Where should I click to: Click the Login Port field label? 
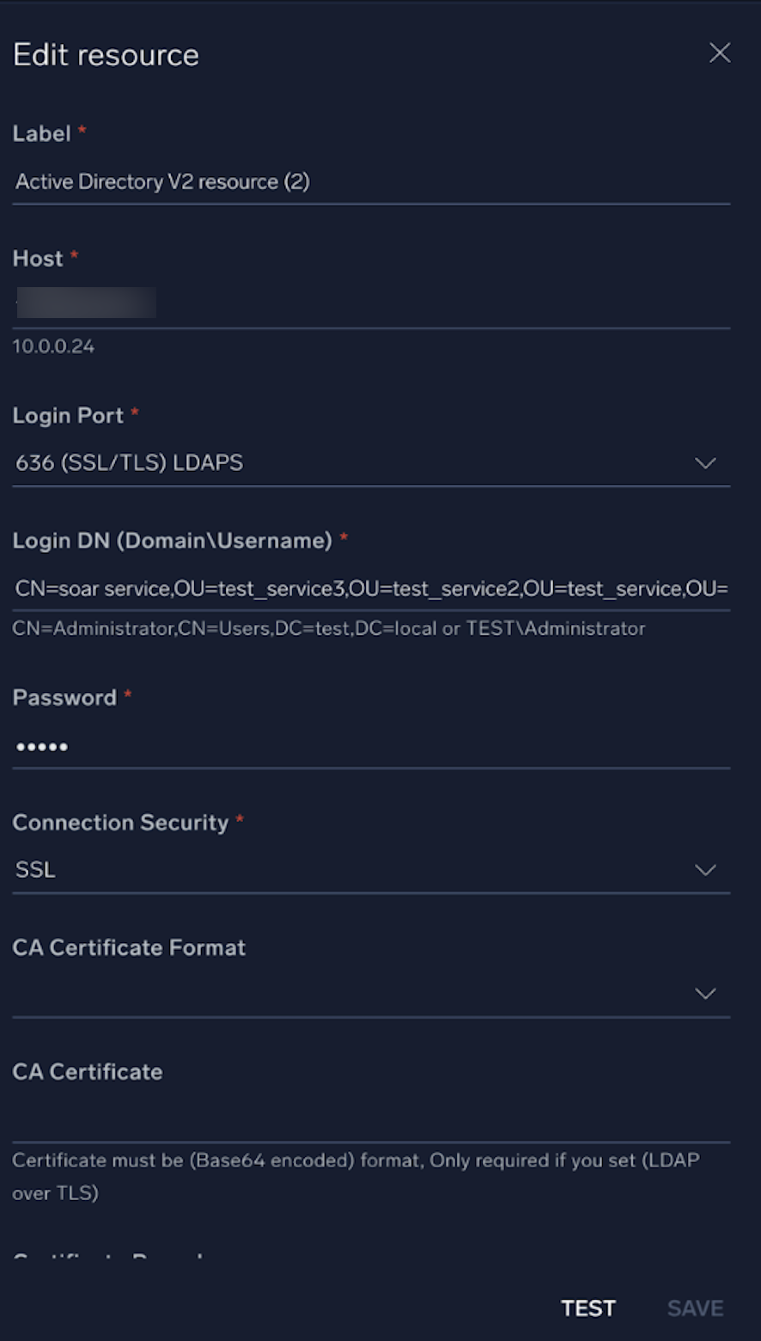(68, 416)
